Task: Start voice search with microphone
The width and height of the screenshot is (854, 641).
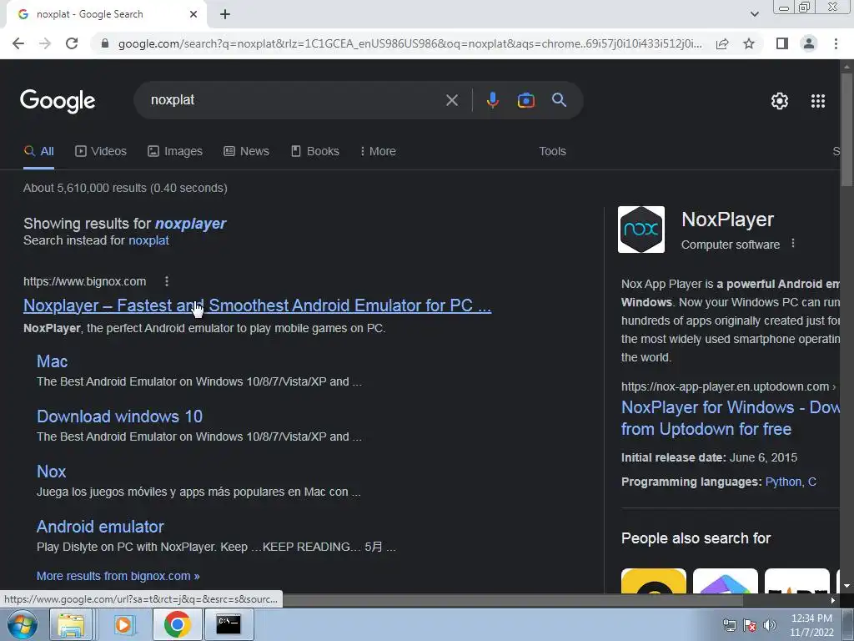Action: [x=492, y=100]
